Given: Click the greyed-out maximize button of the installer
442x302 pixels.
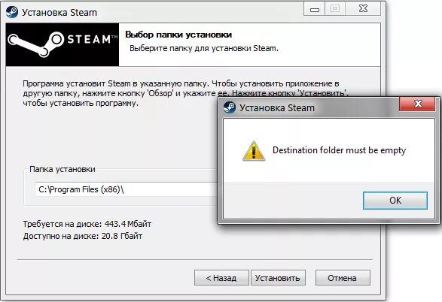Looking at the screenshot, I should coord(335,9).
